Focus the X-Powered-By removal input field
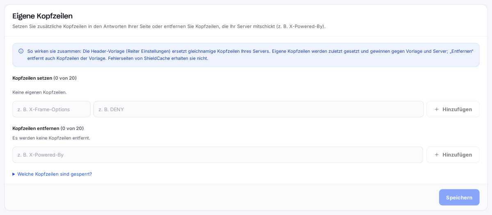 218,155
